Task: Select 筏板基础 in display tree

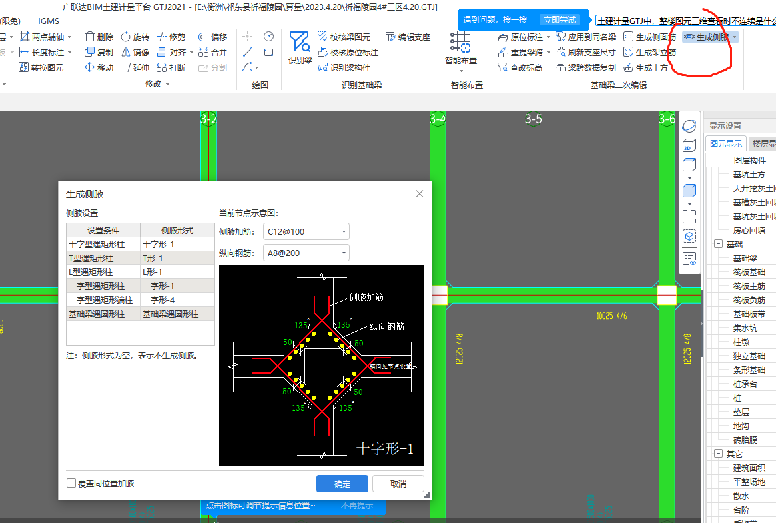Action: pyautogui.click(x=749, y=272)
